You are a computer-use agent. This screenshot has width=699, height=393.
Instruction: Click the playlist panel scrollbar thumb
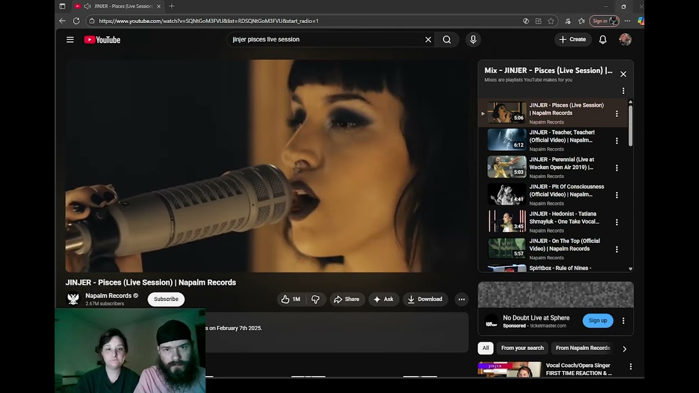tap(630, 126)
